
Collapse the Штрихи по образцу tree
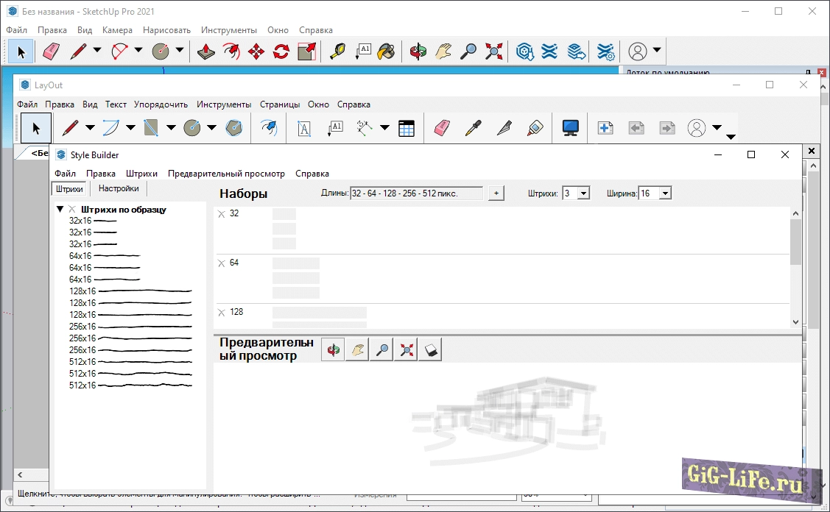[x=60, y=210]
